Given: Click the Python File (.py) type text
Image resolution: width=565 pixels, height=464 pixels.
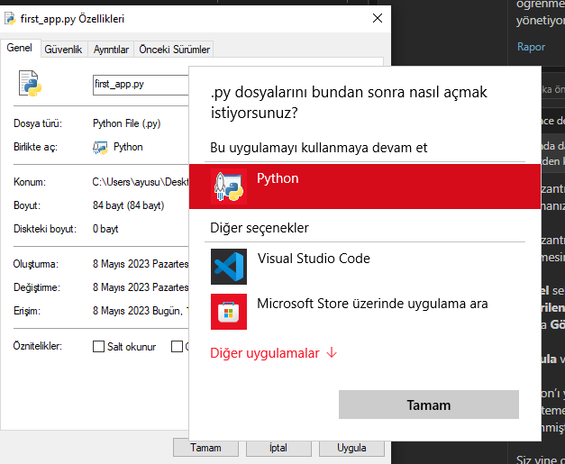Looking at the screenshot, I should pyautogui.click(x=126, y=123).
